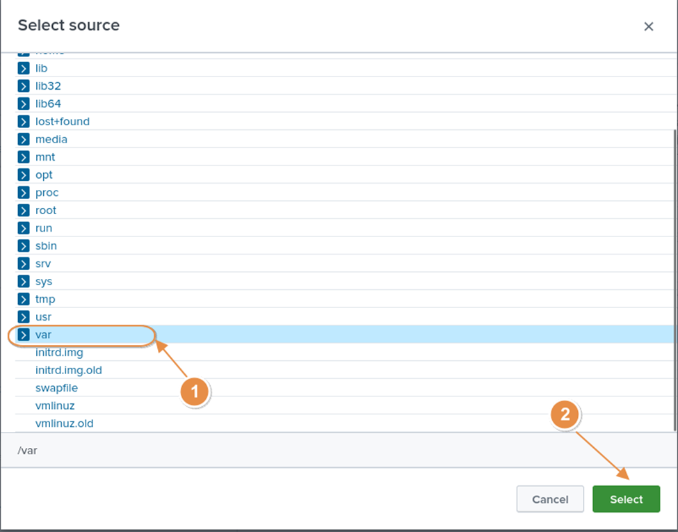Expand the usr folder chevron
Screen dimensions: 678x532
tap(24, 316)
